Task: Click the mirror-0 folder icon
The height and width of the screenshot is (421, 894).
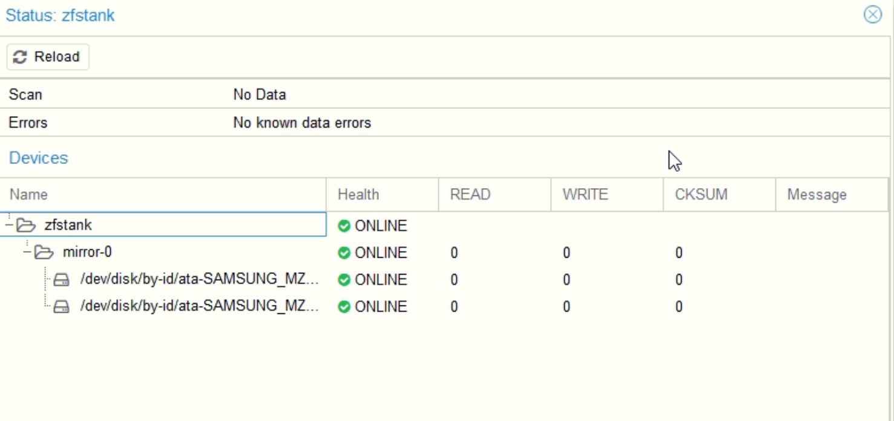Action: (x=43, y=253)
